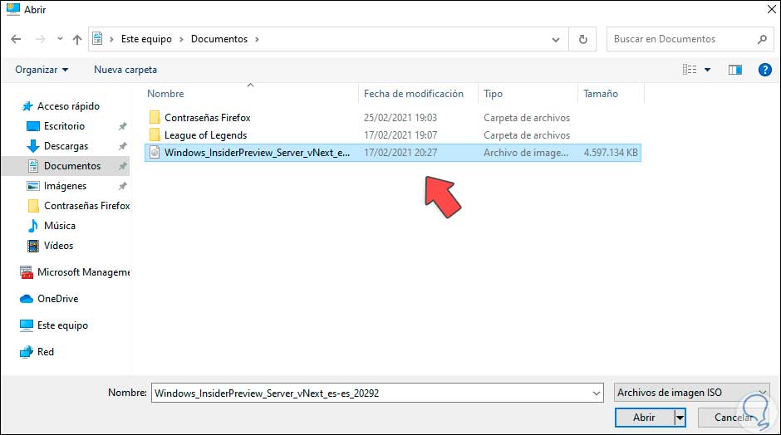
Task: Click the 4.597.134 KB size cell
Action: [x=611, y=152]
